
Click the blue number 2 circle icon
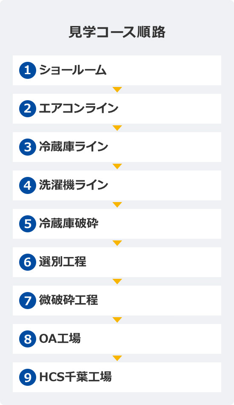pos(28,108)
